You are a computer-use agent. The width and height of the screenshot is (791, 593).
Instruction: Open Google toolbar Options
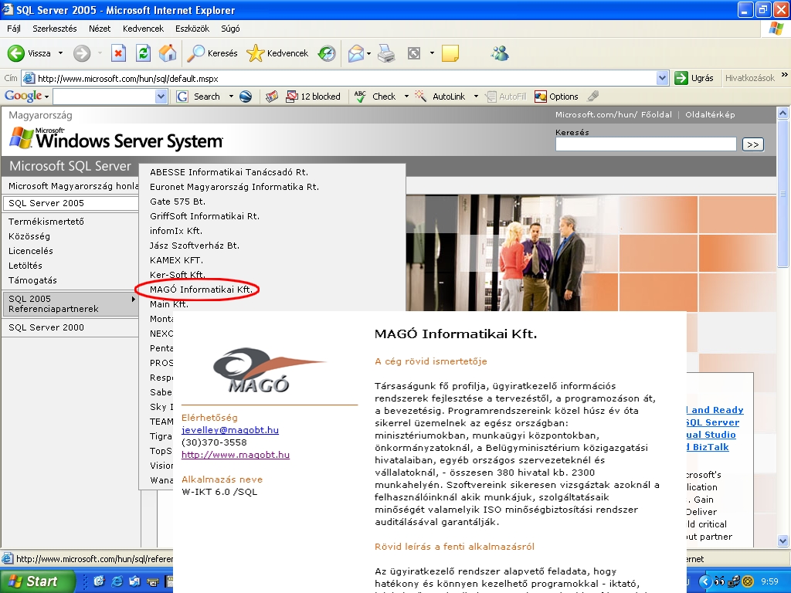click(556, 97)
